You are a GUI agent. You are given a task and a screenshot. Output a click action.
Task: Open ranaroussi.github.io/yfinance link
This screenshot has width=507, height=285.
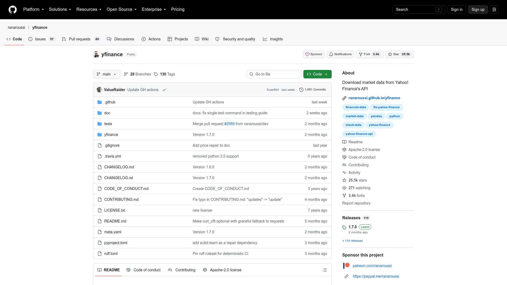click(x=374, y=98)
